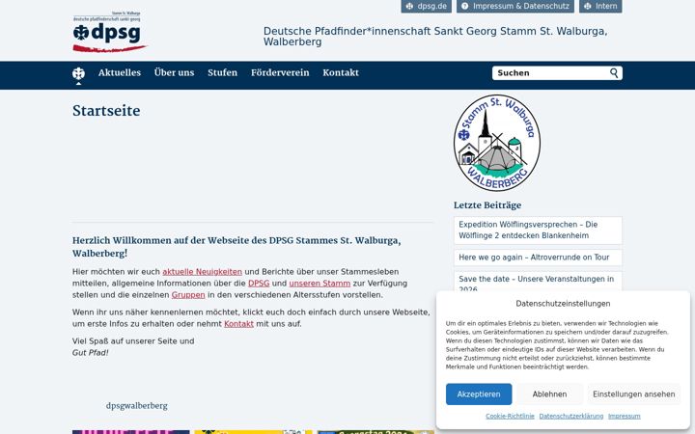Open the Stufen menu
The width and height of the screenshot is (695, 434).
click(x=223, y=72)
